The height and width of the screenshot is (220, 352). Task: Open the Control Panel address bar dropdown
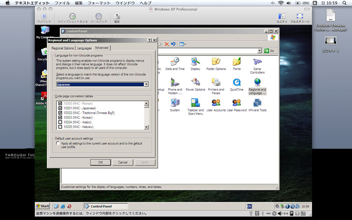point(260,51)
